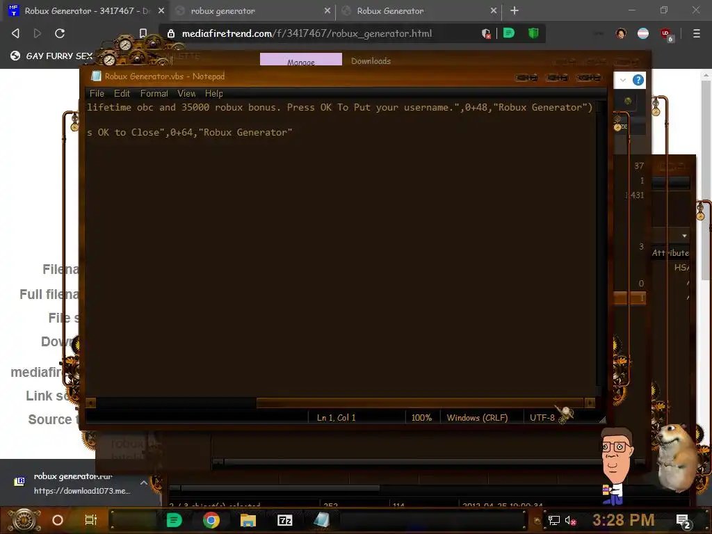Open the green chat bubble extension in address bar

(x=509, y=33)
